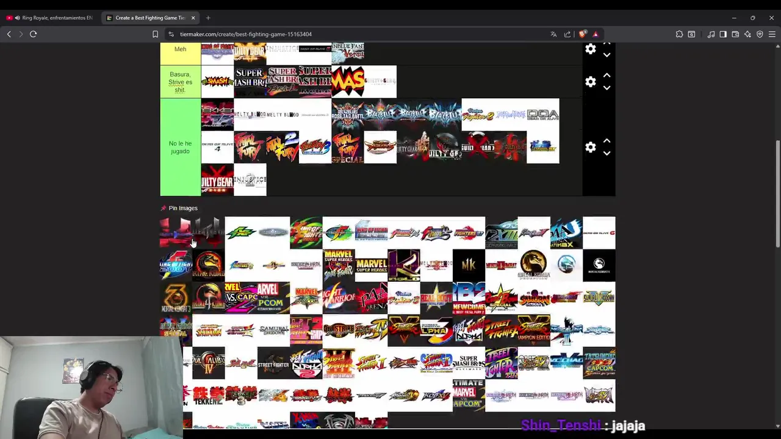Open settings gear for the Basura tier
The height and width of the screenshot is (439, 781).
(x=590, y=82)
